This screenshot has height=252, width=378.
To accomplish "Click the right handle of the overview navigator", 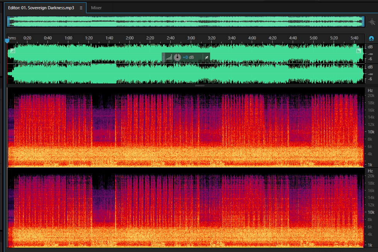I will click(x=363, y=22).
